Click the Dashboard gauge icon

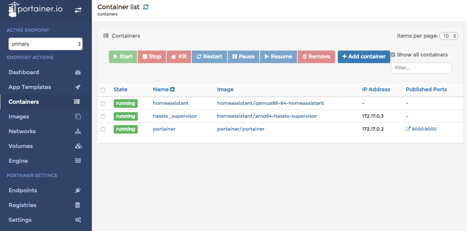click(x=78, y=72)
